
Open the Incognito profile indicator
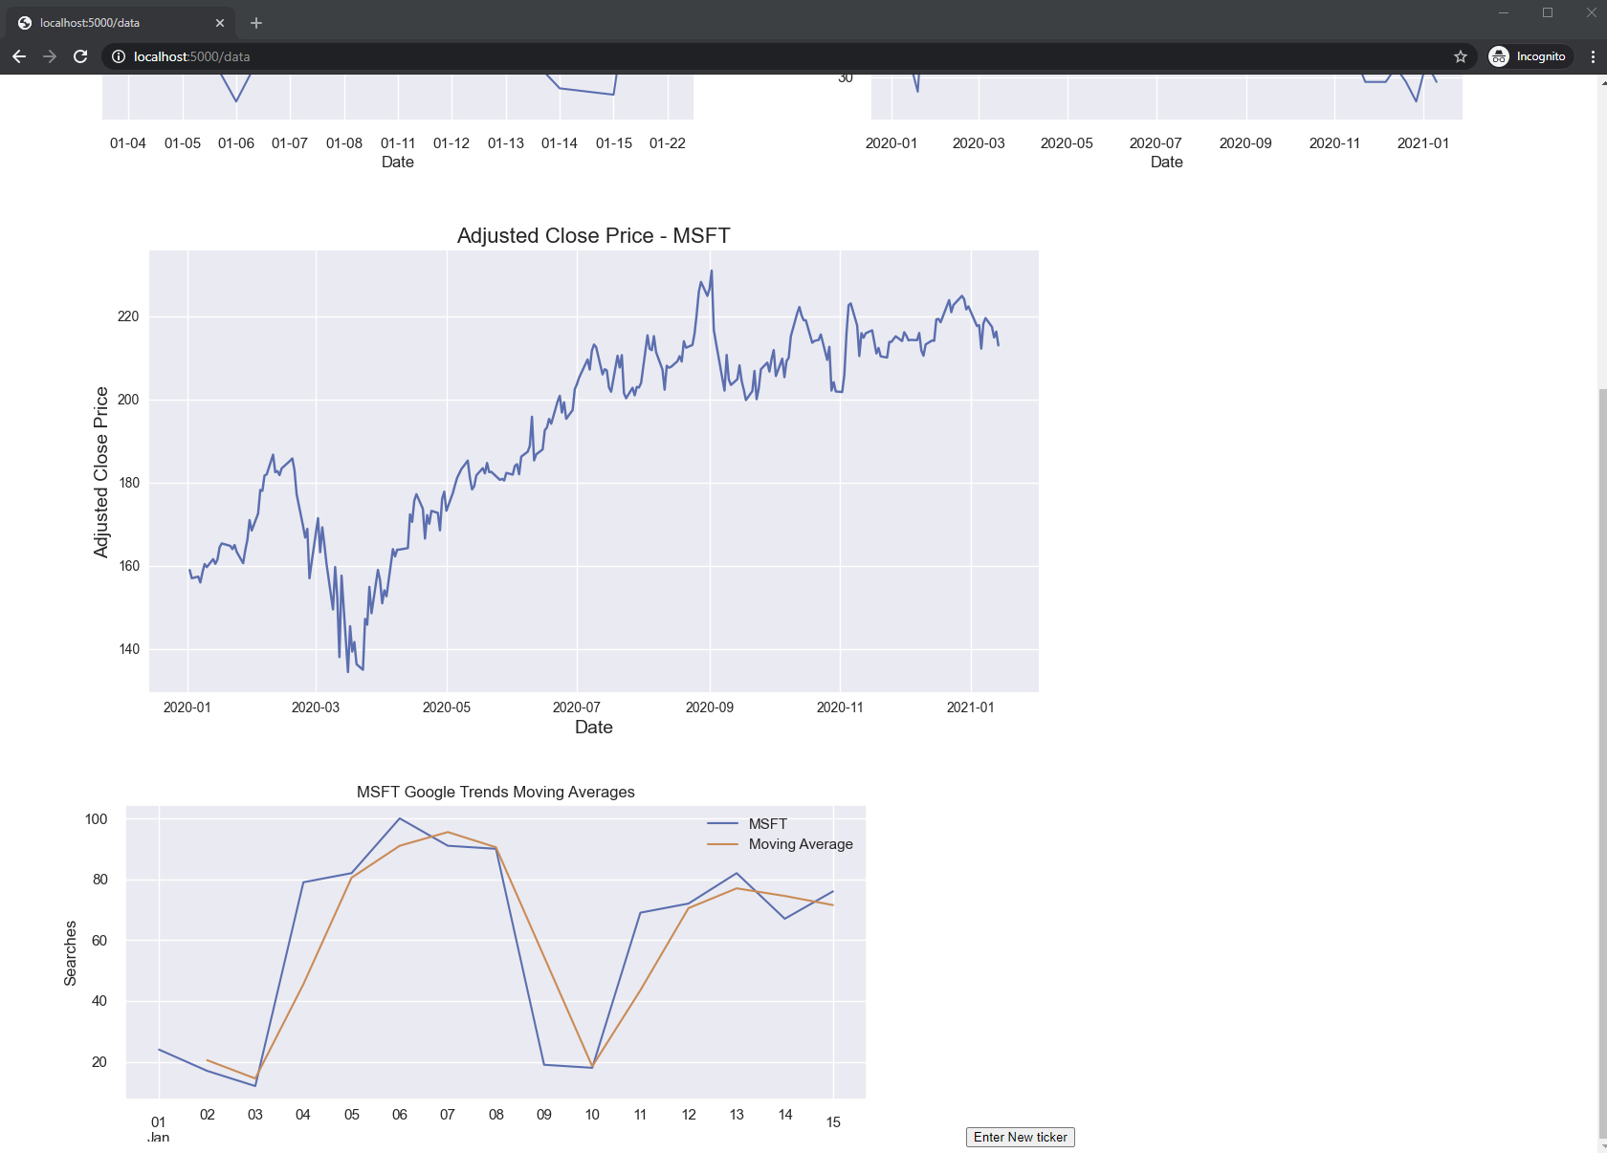(x=1530, y=56)
